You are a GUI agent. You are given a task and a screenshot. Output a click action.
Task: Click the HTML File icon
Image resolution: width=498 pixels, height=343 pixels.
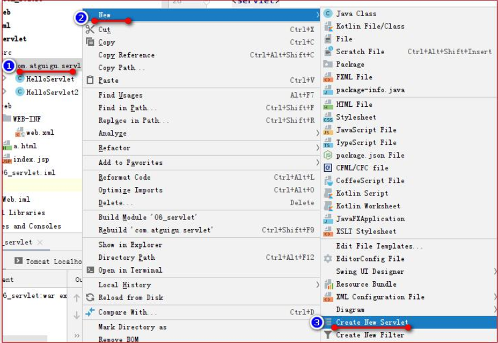[x=328, y=104]
